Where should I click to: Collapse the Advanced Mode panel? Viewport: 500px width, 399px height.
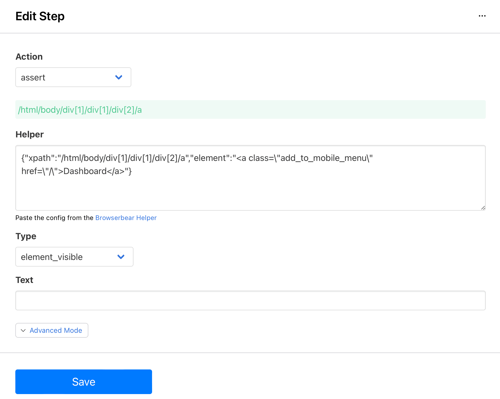coord(52,330)
